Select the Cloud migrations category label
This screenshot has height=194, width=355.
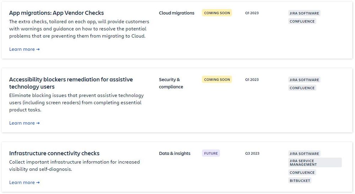pos(177,13)
